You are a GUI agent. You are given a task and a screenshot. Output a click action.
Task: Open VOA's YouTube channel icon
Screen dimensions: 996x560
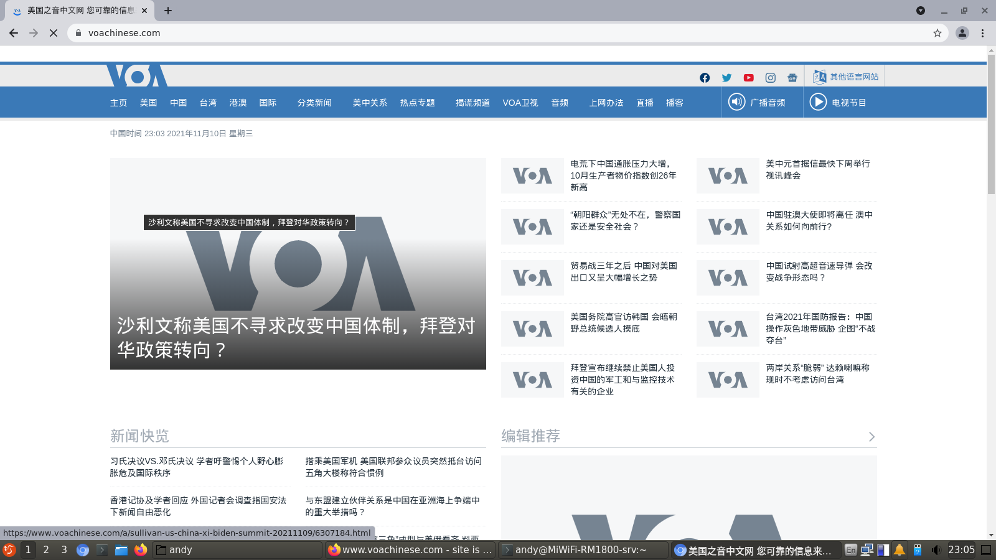[748, 78]
